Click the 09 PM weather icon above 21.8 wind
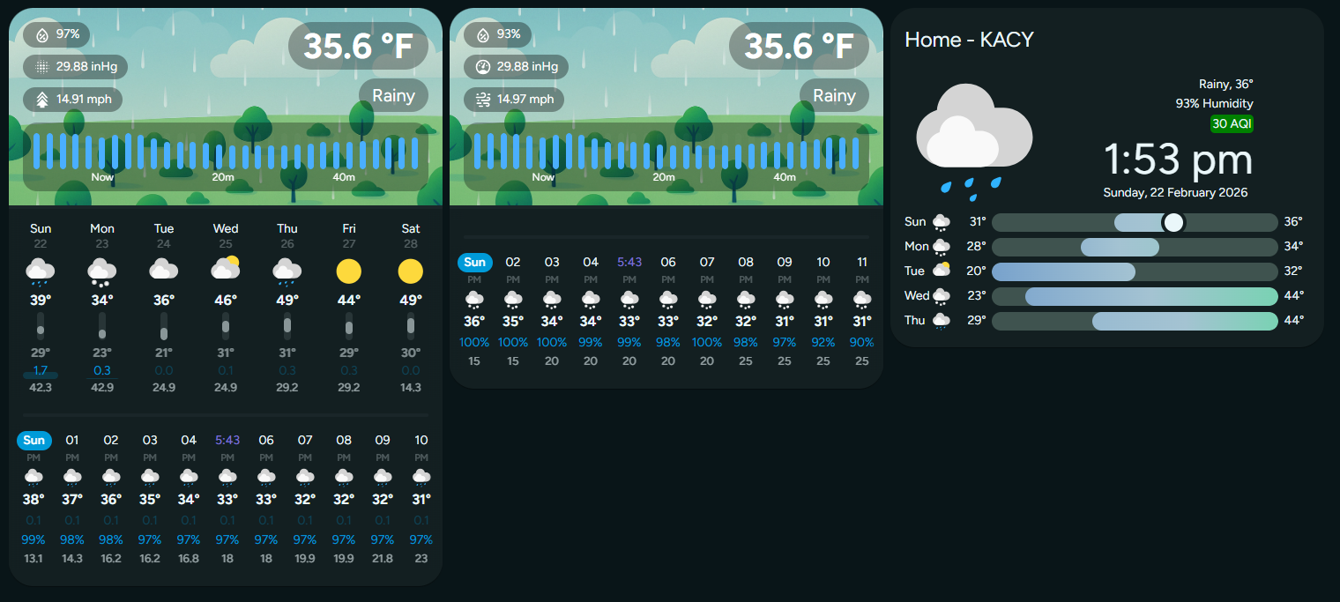The height and width of the screenshot is (602, 1340). 383,477
